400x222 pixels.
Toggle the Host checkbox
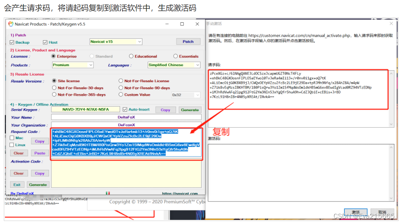pos(45,42)
